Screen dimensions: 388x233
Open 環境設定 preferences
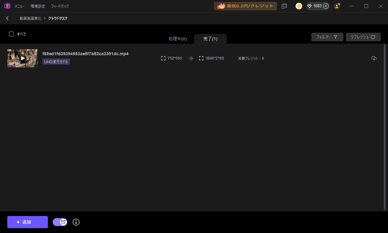coord(38,6)
